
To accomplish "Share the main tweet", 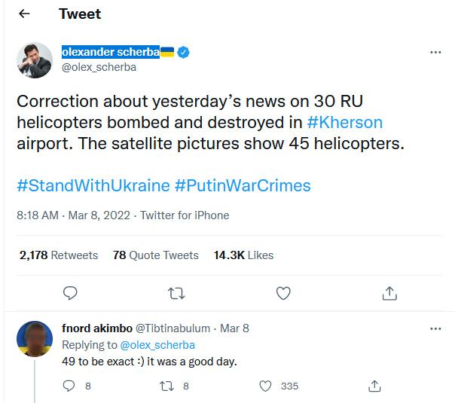I will pyautogui.click(x=389, y=292).
